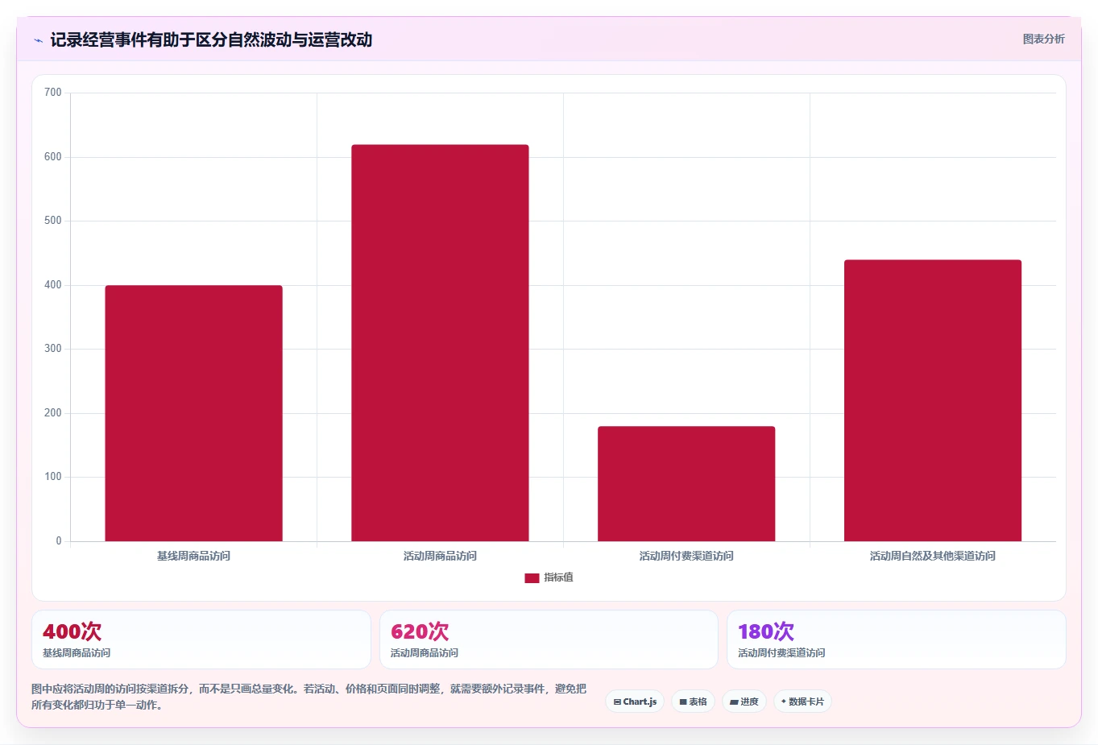The height and width of the screenshot is (745, 1098).
Task: Select the 基线周商品访问 bar
Action: (x=193, y=413)
